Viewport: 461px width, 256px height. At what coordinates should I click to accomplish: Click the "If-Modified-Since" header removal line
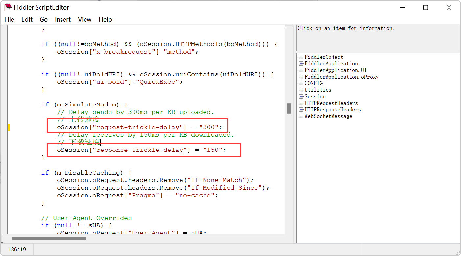pyautogui.click(x=163, y=188)
